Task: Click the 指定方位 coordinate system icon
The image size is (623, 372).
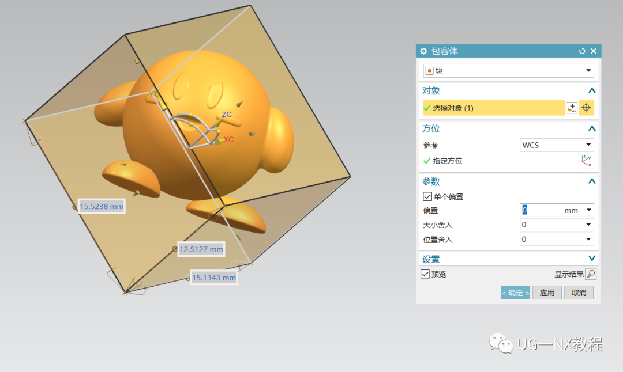Action: tap(586, 161)
